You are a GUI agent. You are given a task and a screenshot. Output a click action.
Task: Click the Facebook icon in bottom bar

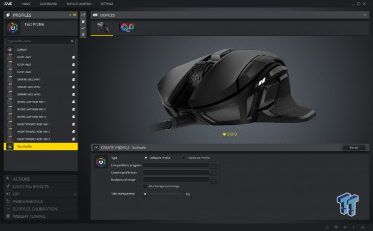[x=354, y=227]
